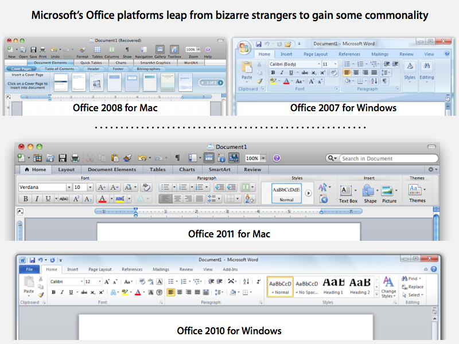The height and width of the screenshot is (344, 459).
Task: Open the zoom dropdown in Office 2008 toolbar
Action: click(x=199, y=49)
